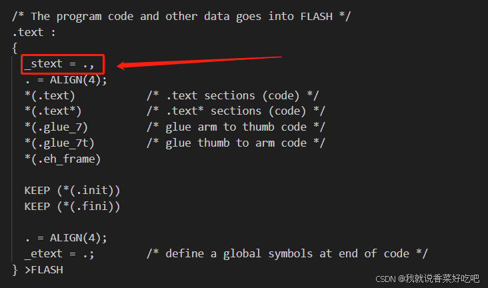This screenshot has height=288, width=488.
Task: Click the *(.glue_7t) line
Action: [59, 143]
